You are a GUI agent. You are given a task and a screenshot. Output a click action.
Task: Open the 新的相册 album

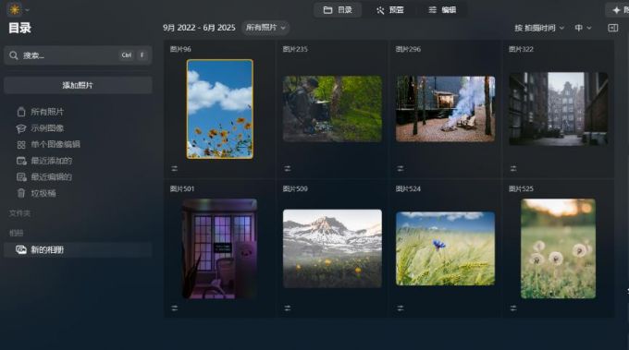pos(79,249)
